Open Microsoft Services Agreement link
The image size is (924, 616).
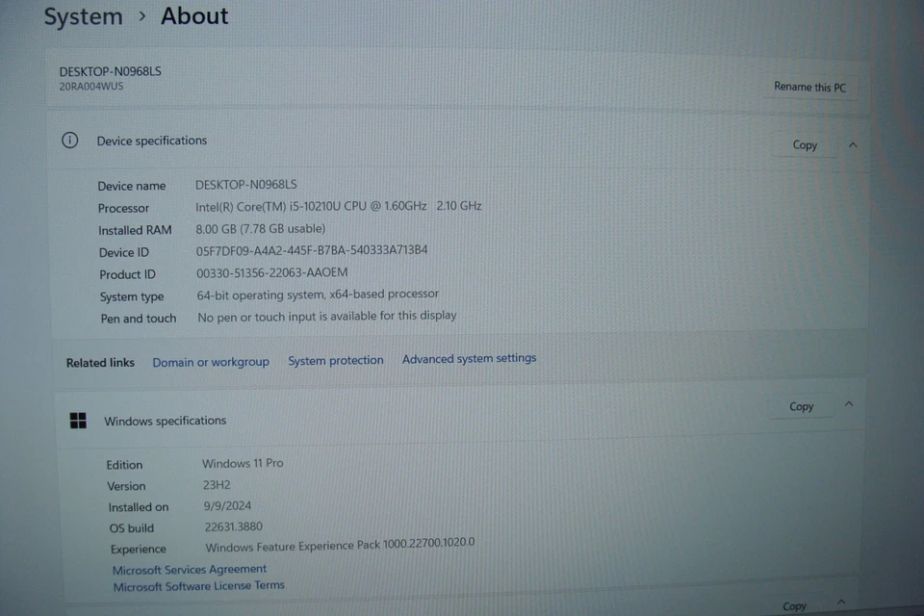tap(190, 570)
